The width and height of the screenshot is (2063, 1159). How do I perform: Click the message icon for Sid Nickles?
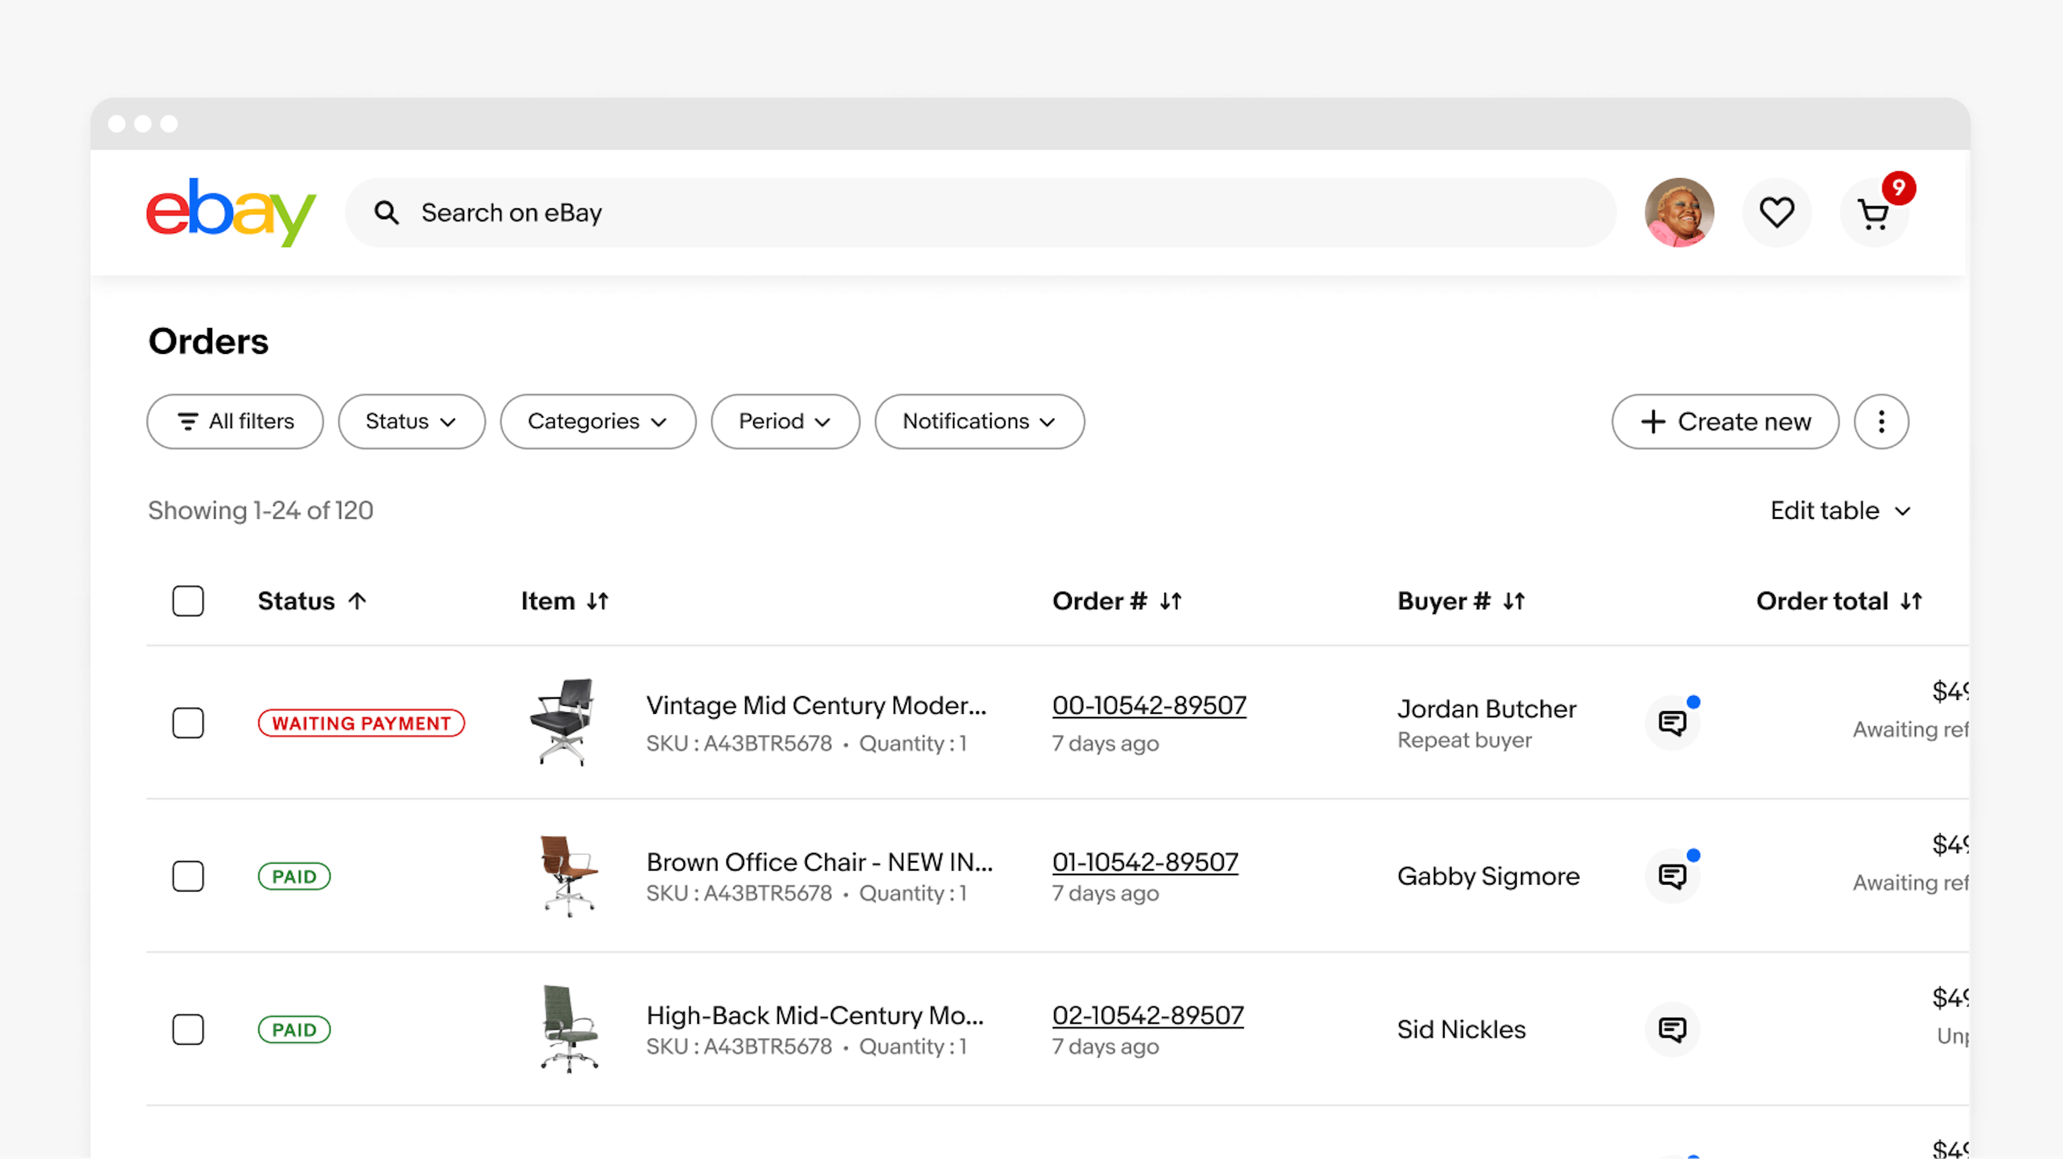tap(1674, 1028)
